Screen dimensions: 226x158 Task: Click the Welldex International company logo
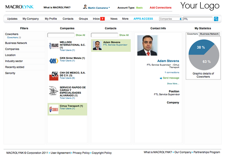[x=54, y=46]
